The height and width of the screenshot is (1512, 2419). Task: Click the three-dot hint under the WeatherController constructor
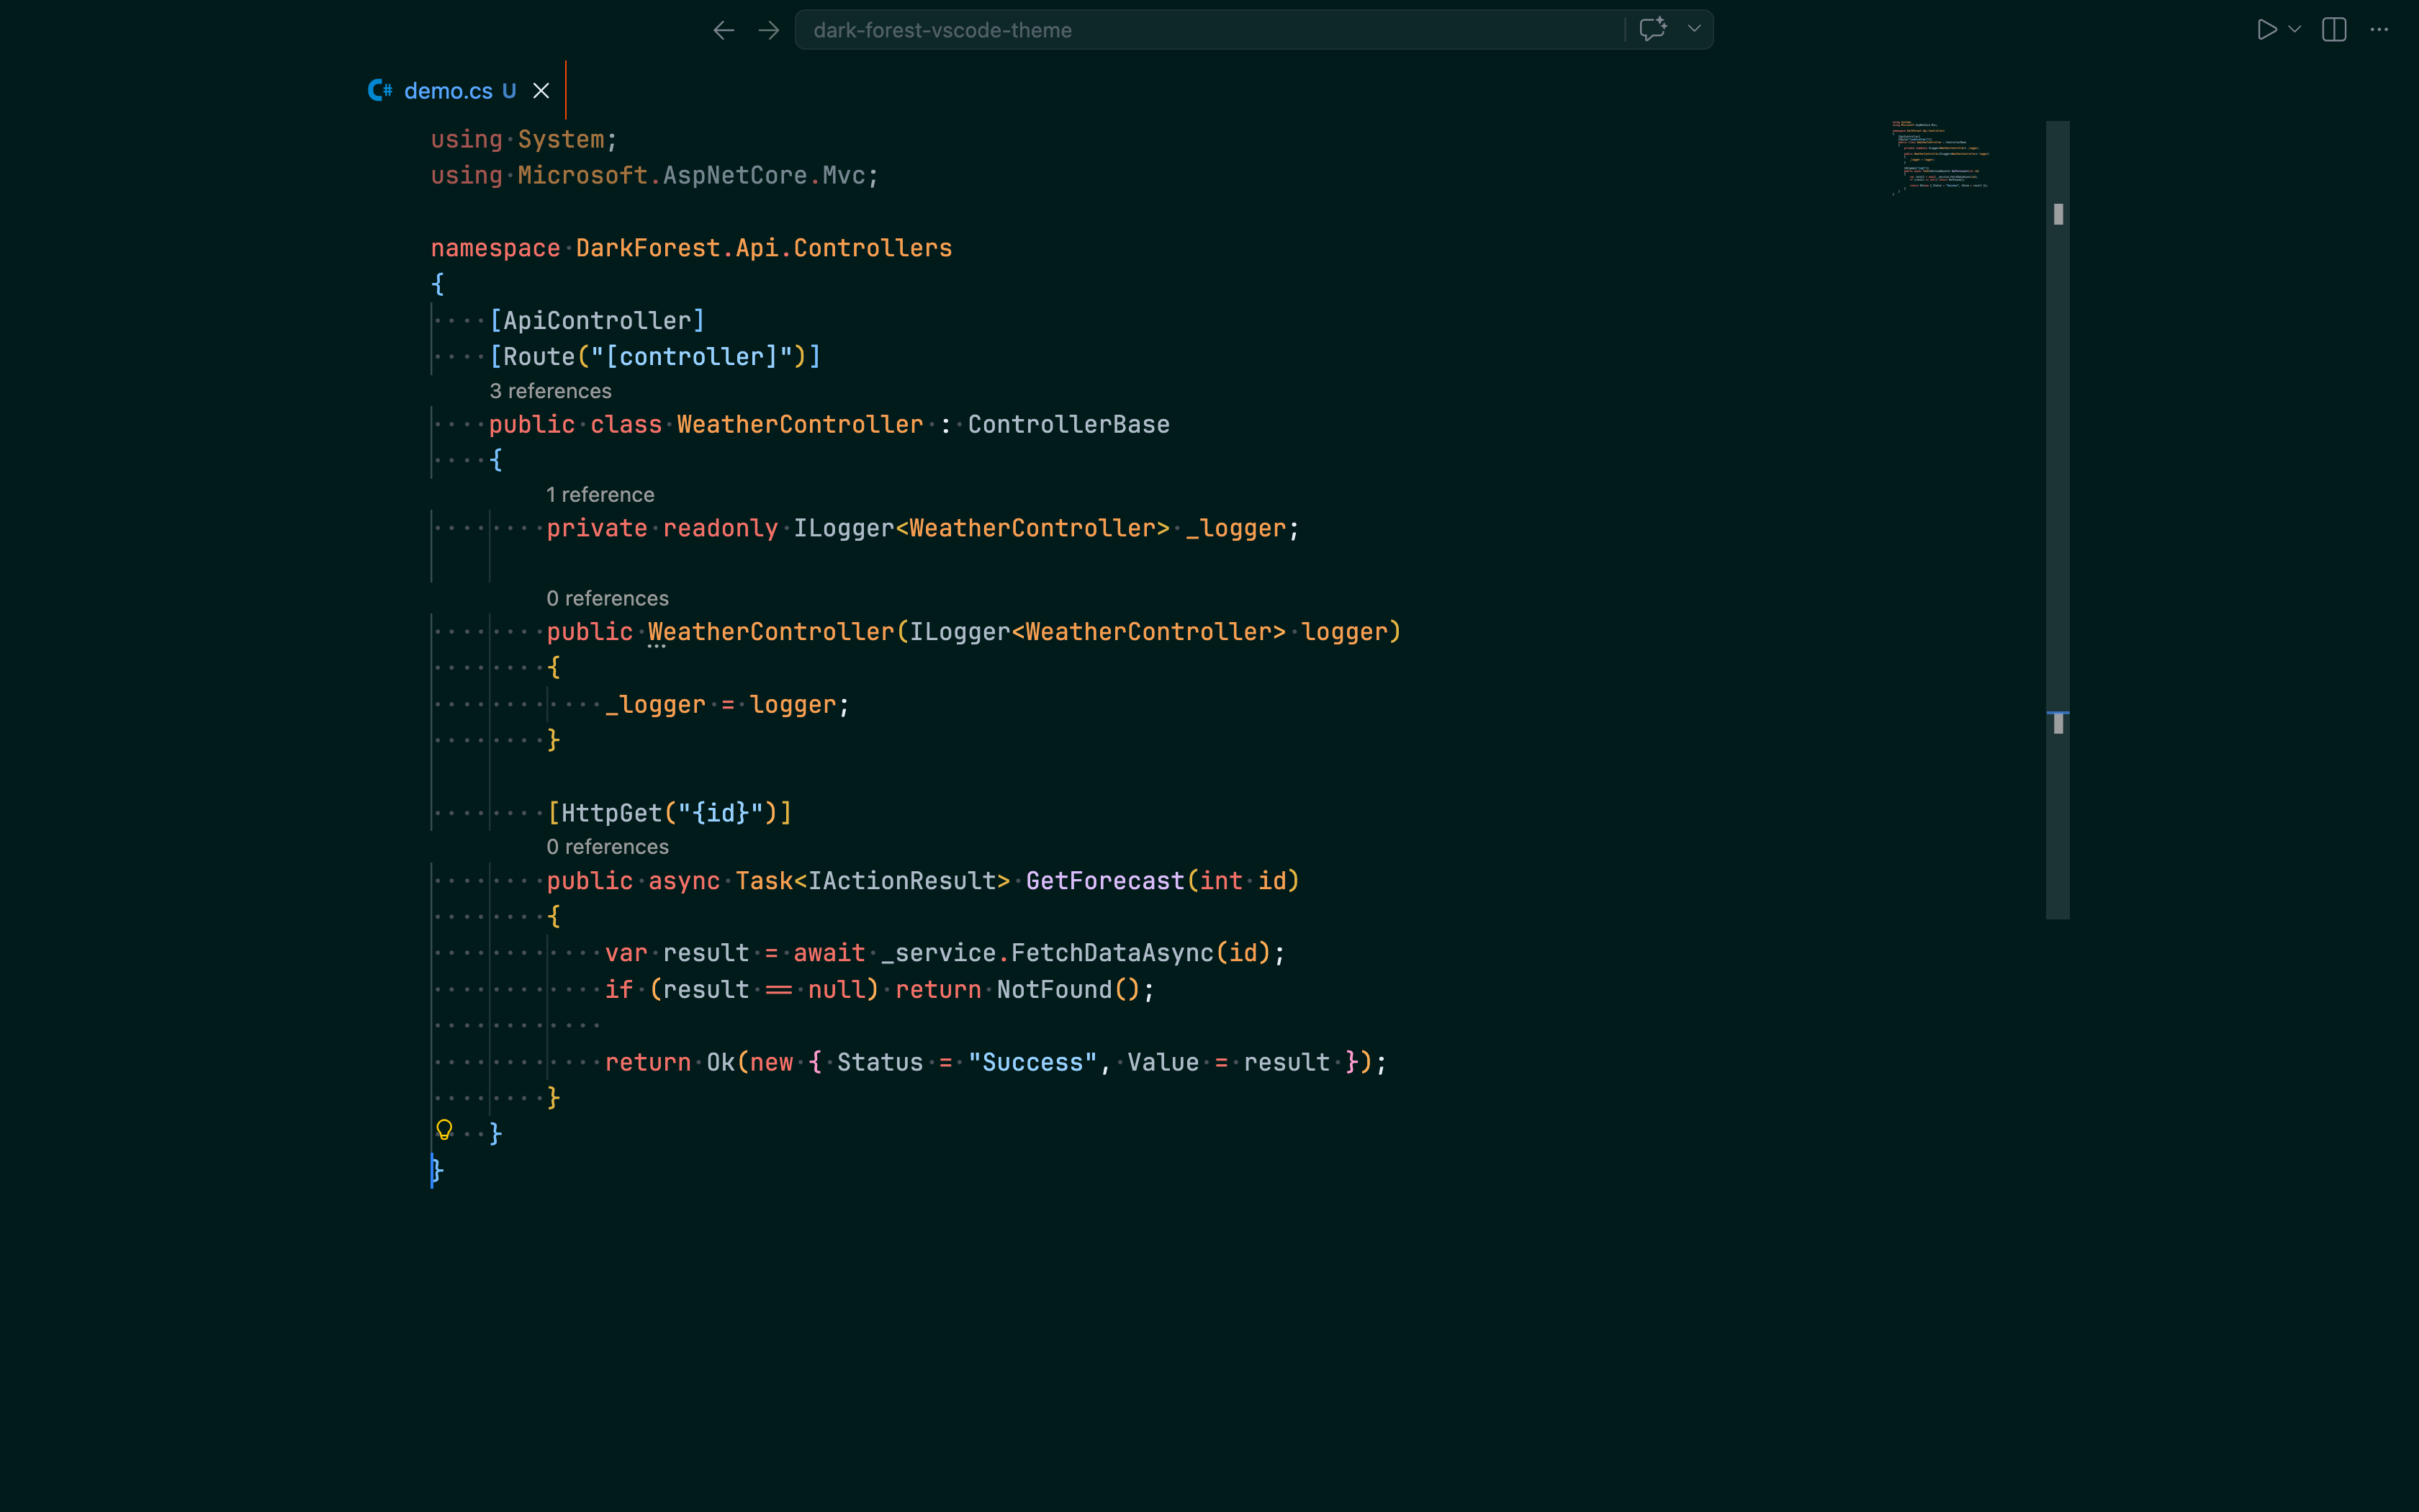tap(656, 647)
